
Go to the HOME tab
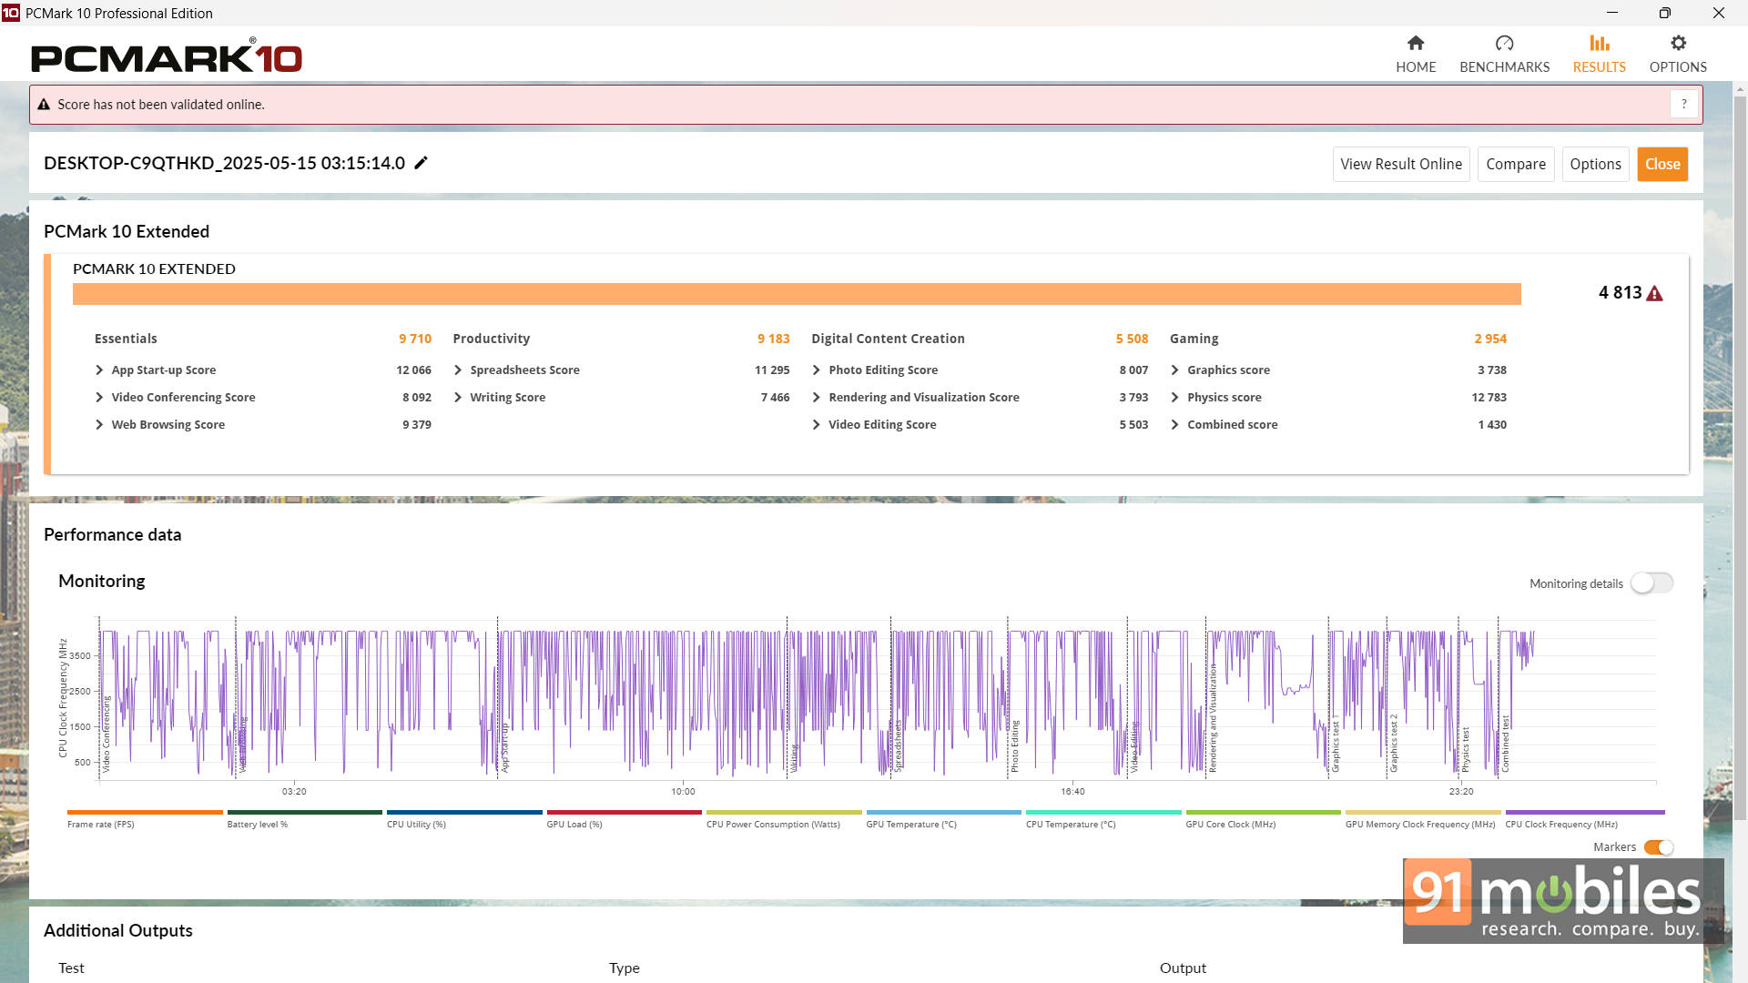(x=1416, y=55)
